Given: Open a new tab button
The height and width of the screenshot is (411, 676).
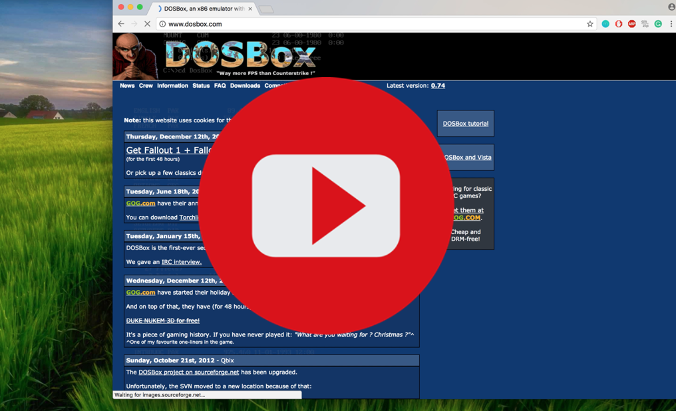Looking at the screenshot, I should tap(266, 9).
